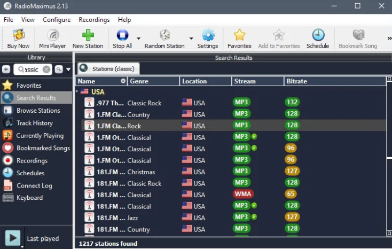Open Track History in the sidebar
Screen dimensions: 392x249
[x=36, y=123]
